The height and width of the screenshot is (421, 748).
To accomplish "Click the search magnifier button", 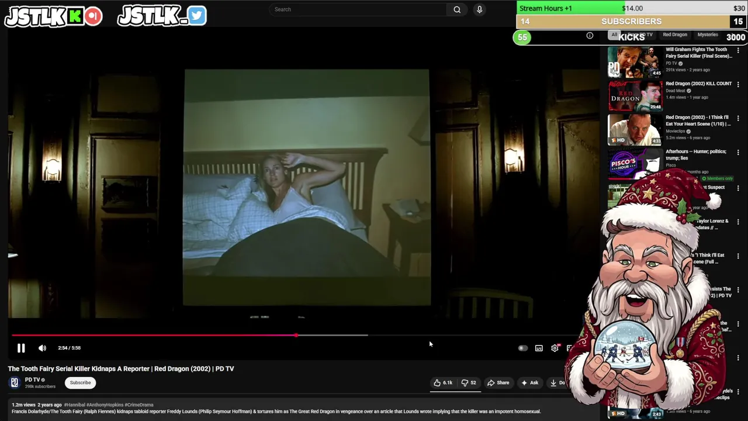I will (x=457, y=9).
